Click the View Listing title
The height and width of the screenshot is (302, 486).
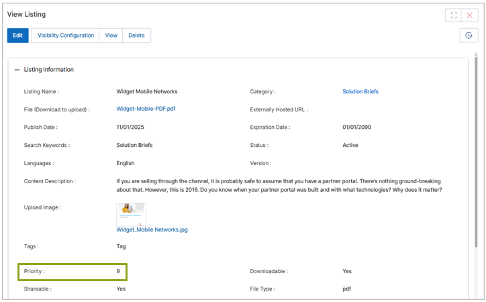[x=26, y=15]
